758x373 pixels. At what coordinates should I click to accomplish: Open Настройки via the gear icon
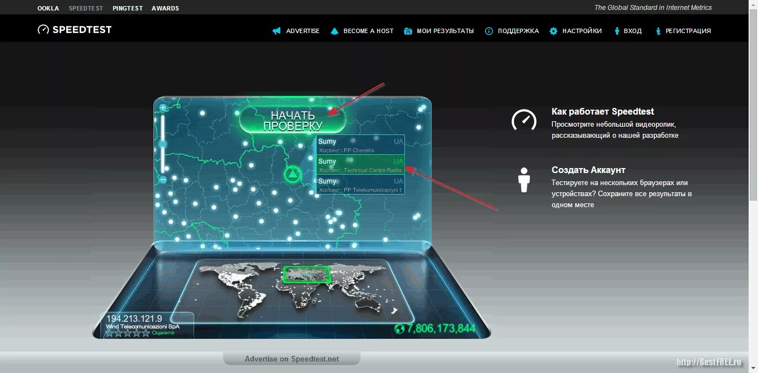pos(553,31)
